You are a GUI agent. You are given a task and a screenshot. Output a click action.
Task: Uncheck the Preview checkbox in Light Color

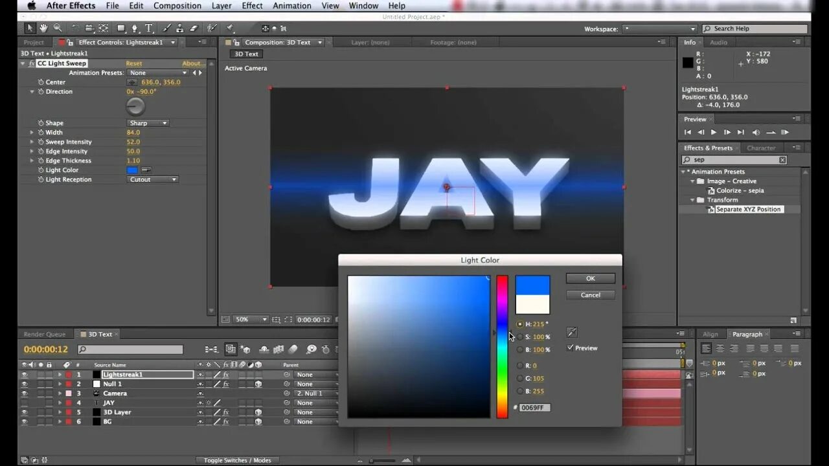[x=570, y=348]
